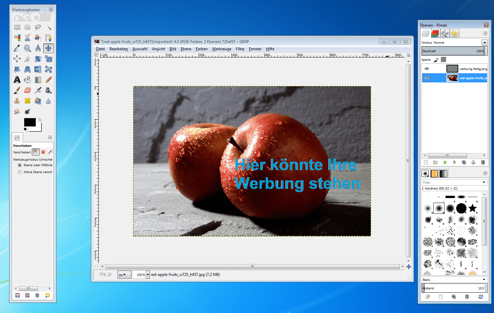Select the Text tool

tap(17, 79)
